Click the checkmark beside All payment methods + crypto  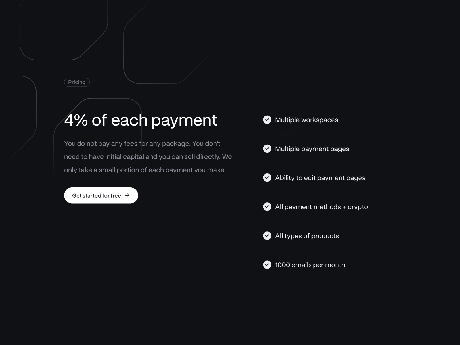click(267, 207)
